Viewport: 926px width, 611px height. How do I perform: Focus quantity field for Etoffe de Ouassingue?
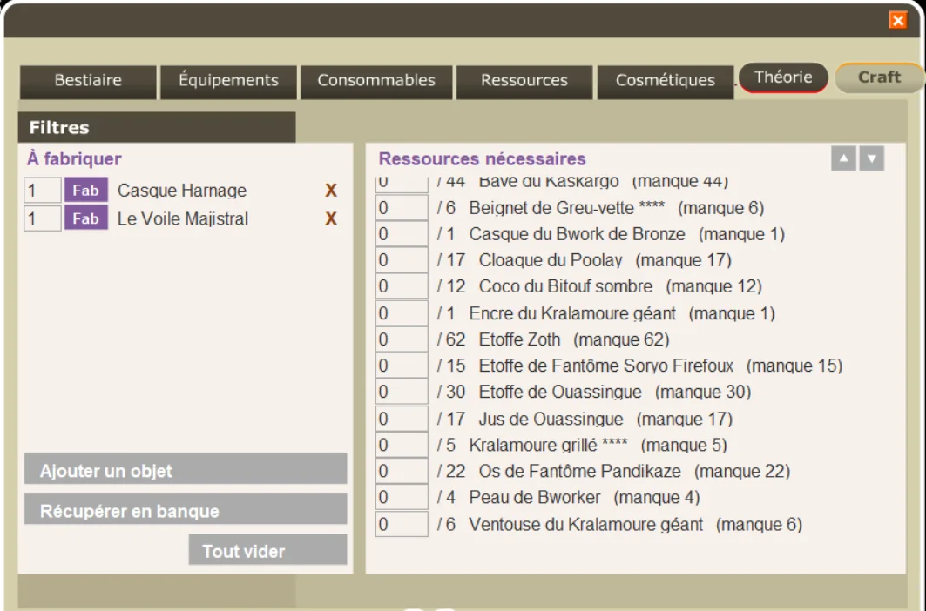402,392
